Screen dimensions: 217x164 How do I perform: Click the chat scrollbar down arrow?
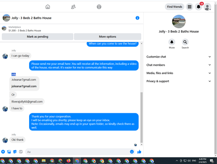(x=141, y=145)
